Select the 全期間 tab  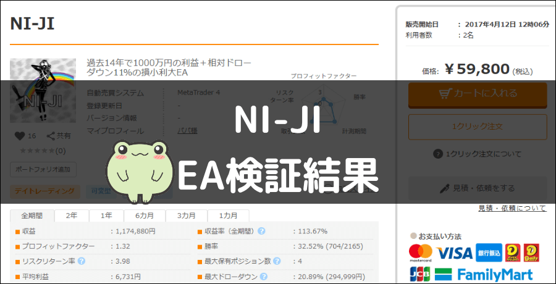tap(32, 215)
